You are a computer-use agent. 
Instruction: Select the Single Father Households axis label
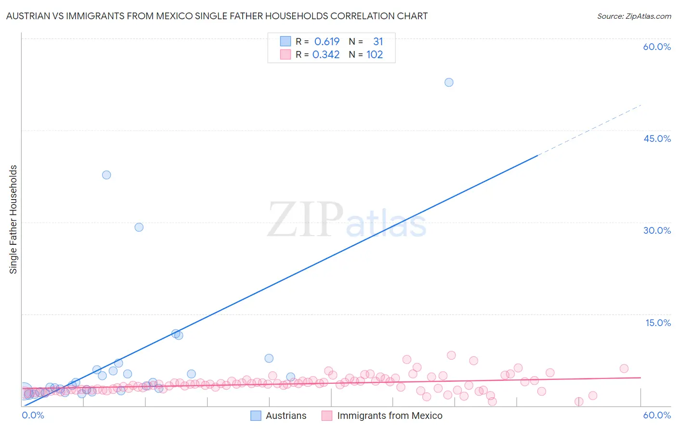point(13,219)
